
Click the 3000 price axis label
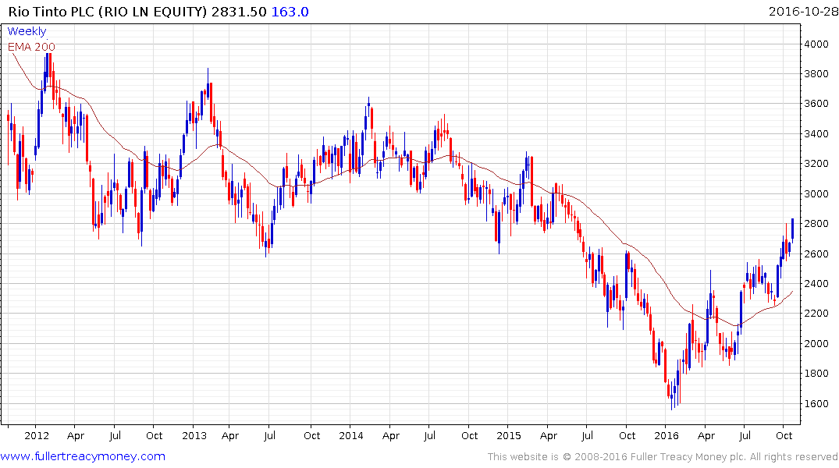click(x=816, y=194)
